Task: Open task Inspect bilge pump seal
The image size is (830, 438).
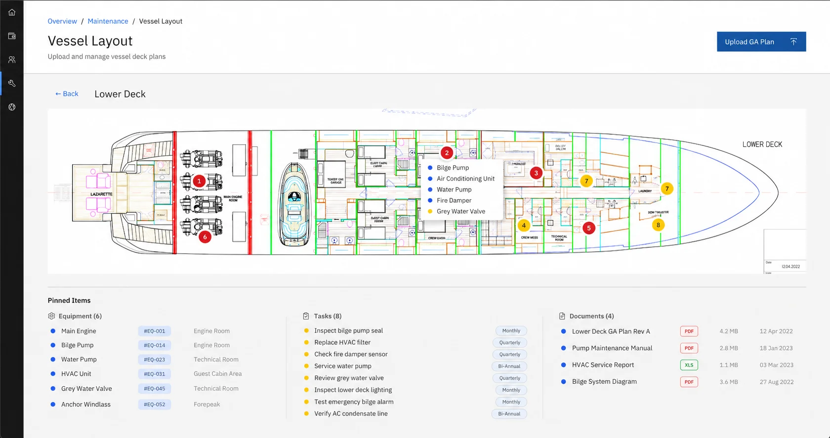Action: tap(349, 330)
